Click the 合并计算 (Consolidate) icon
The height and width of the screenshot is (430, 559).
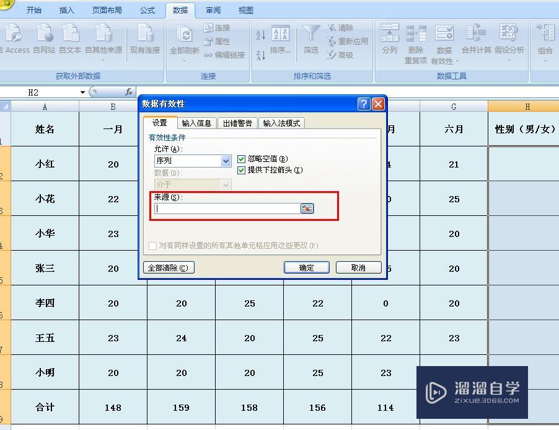475,38
